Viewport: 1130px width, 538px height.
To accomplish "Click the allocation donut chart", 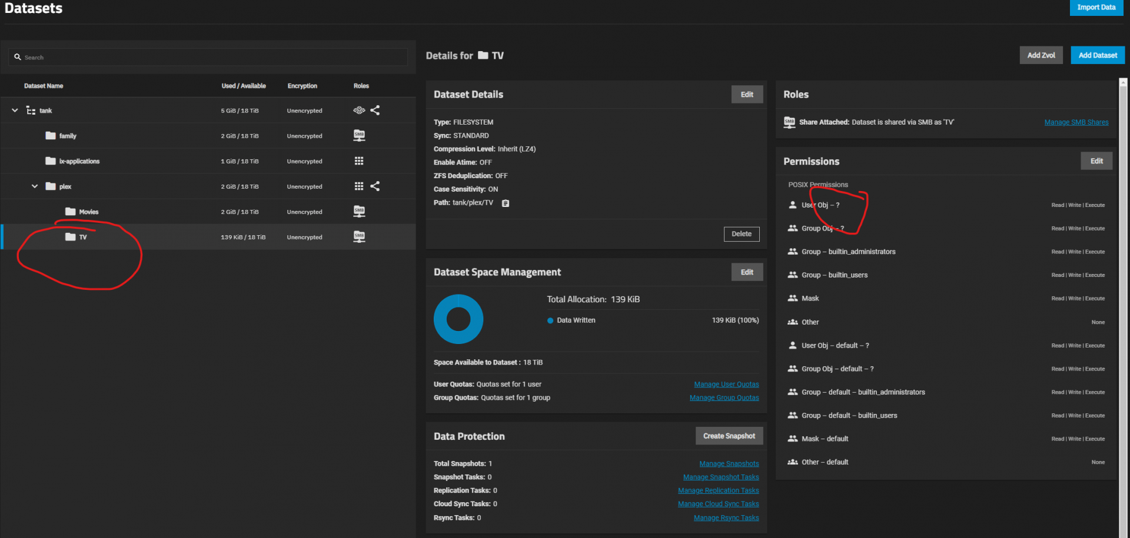I will [x=458, y=319].
